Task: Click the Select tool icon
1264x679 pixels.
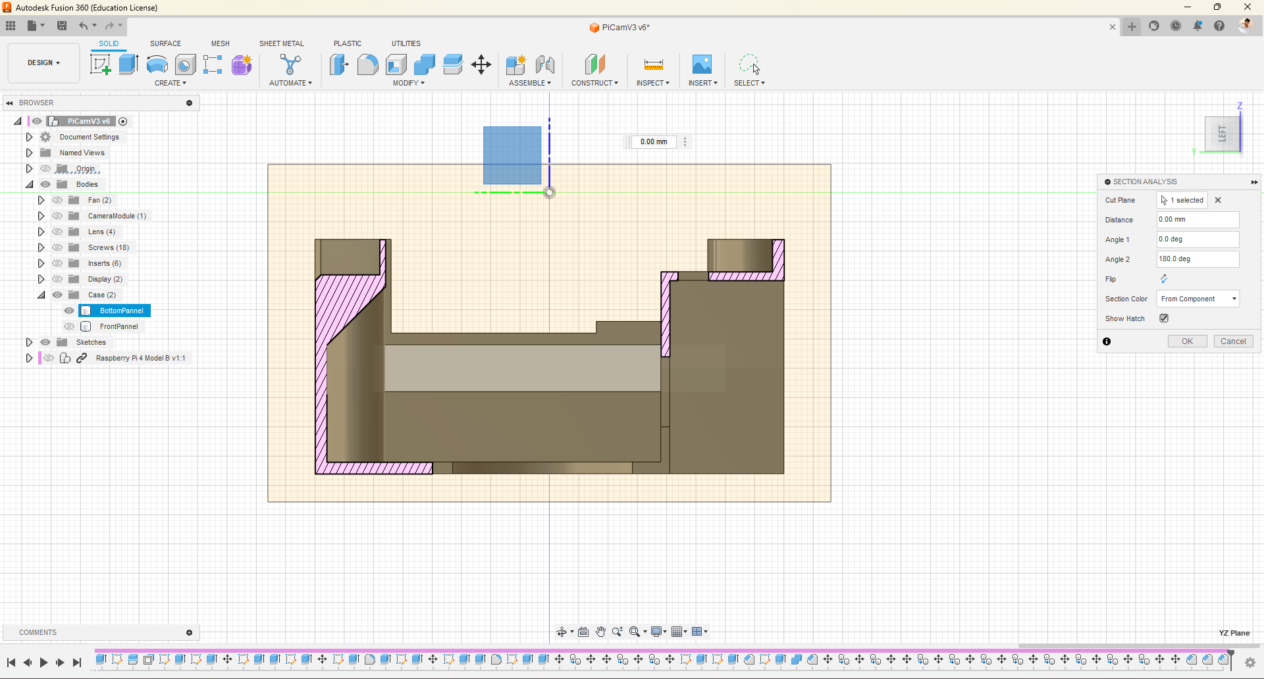Action: pyautogui.click(x=749, y=64)
